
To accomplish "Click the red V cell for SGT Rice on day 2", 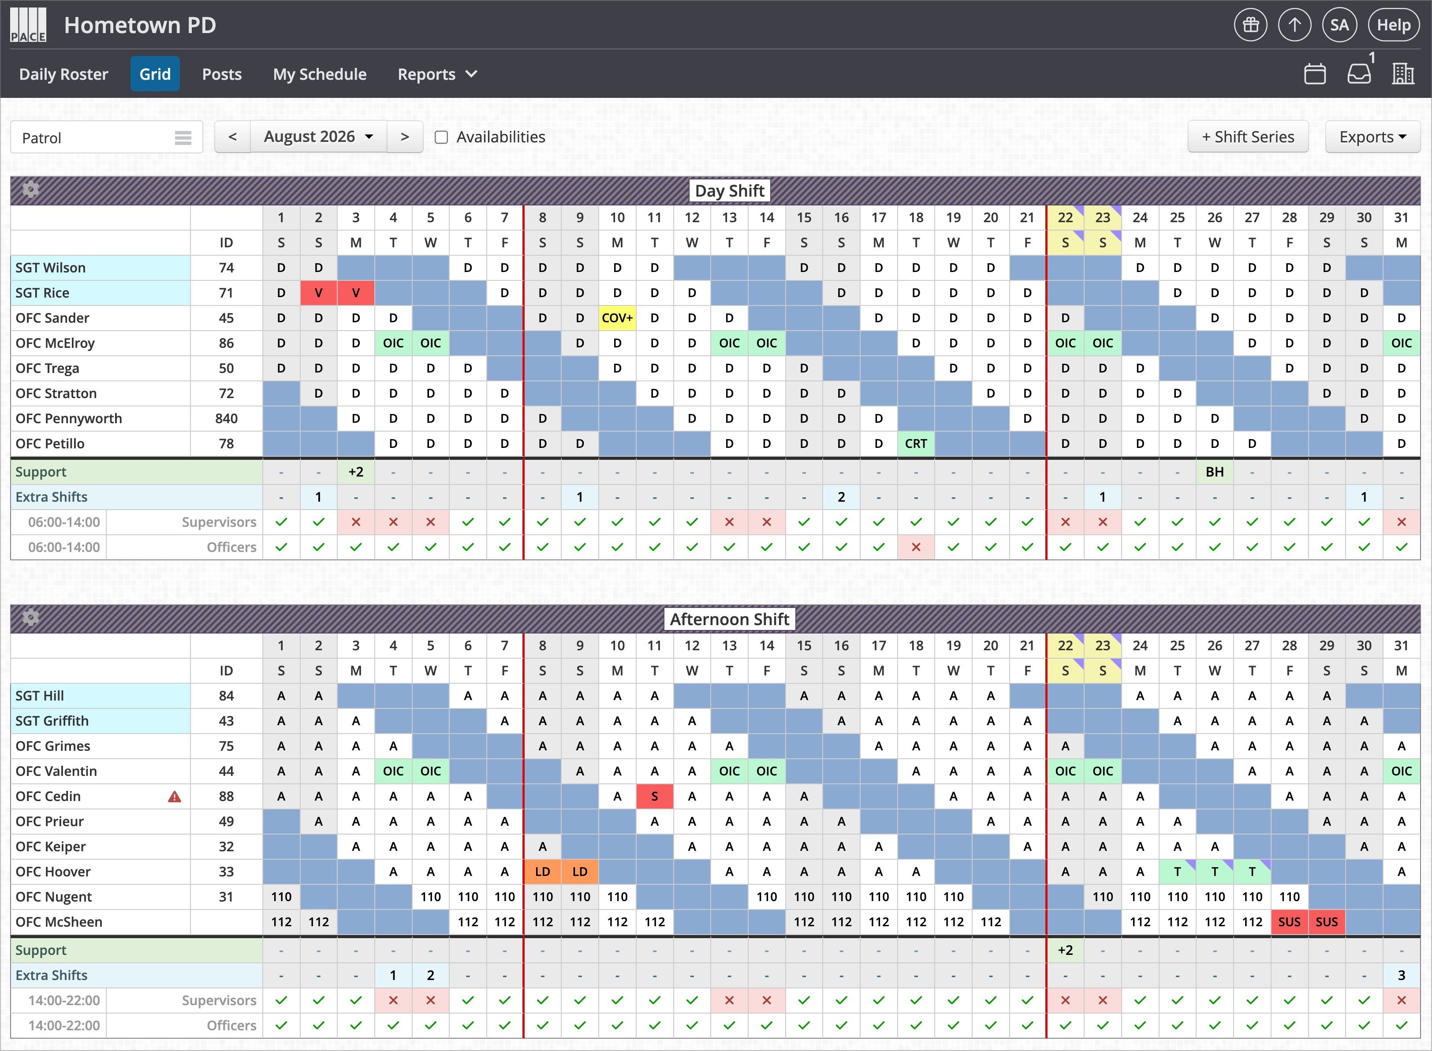I will (x=319, y=293).
